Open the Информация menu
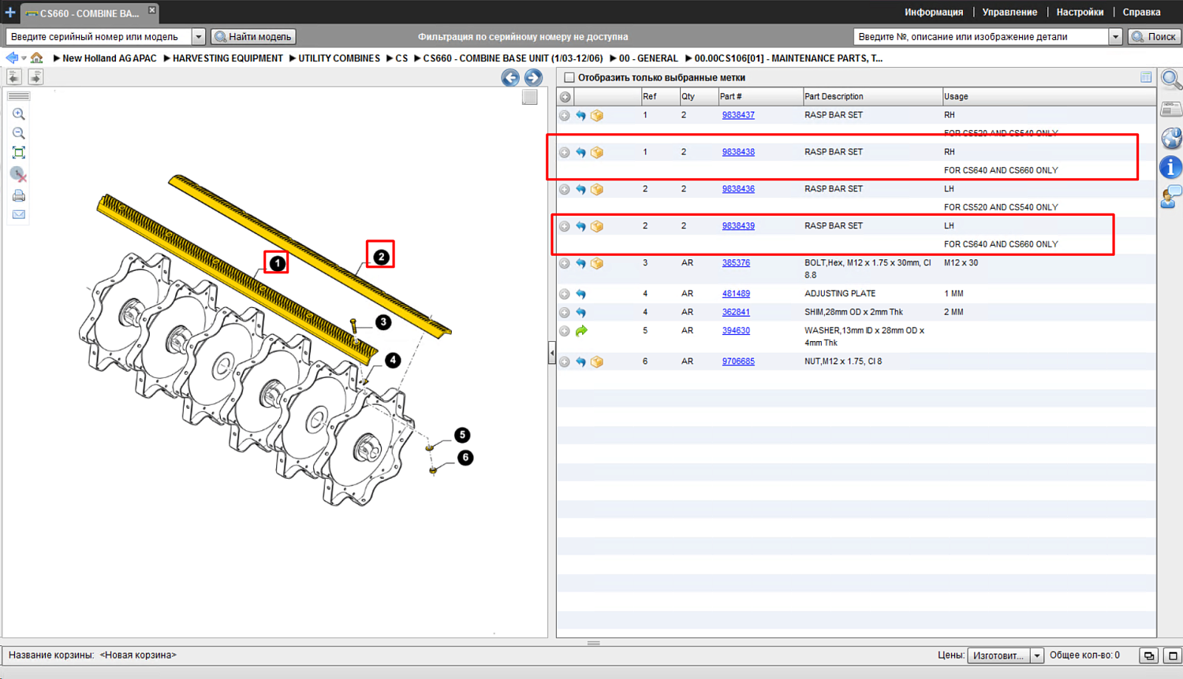 934,13
